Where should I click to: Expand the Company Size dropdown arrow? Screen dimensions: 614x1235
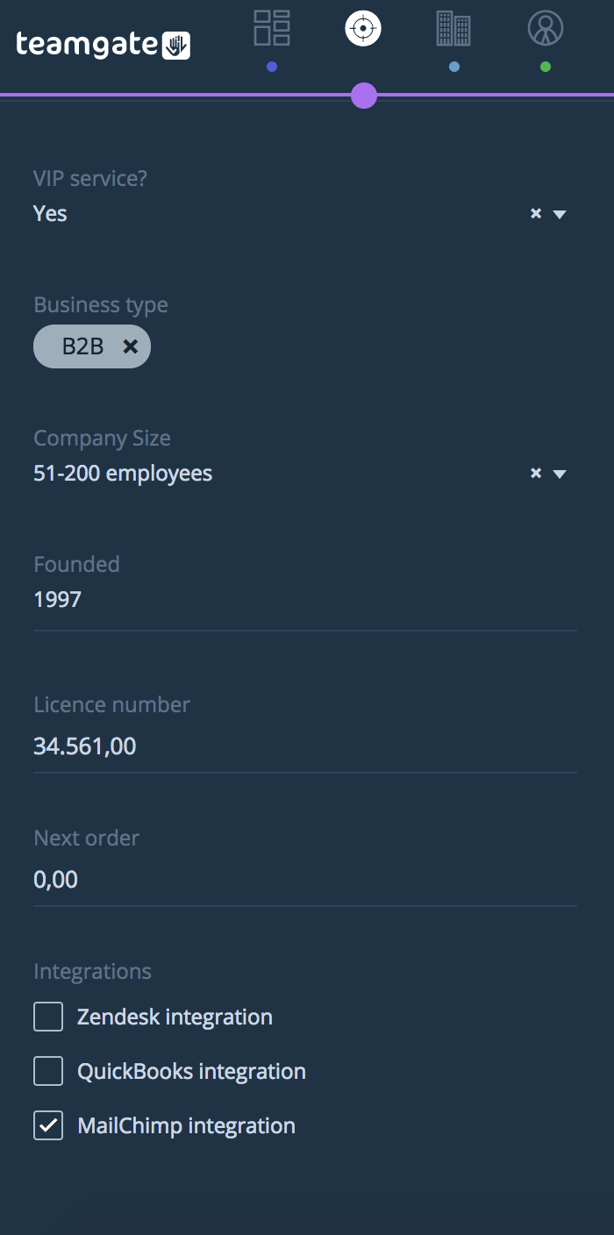[x=560, y=474]
